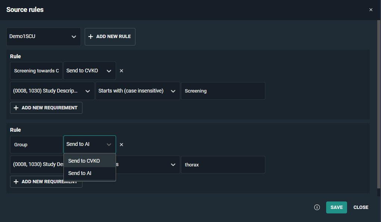
Task: Remove the Screening towards C rule
Action: click(121, 71)
